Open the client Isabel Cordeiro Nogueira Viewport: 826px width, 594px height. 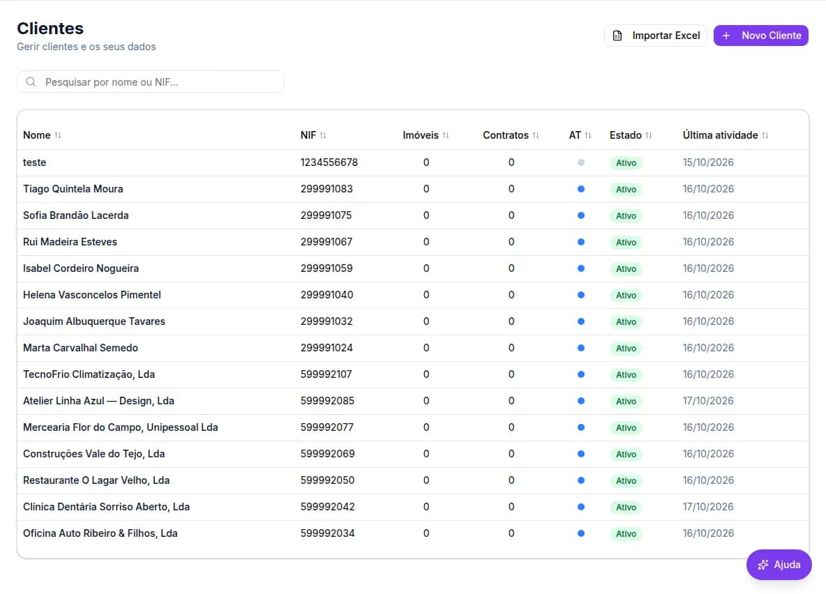[x=81, y=268]
